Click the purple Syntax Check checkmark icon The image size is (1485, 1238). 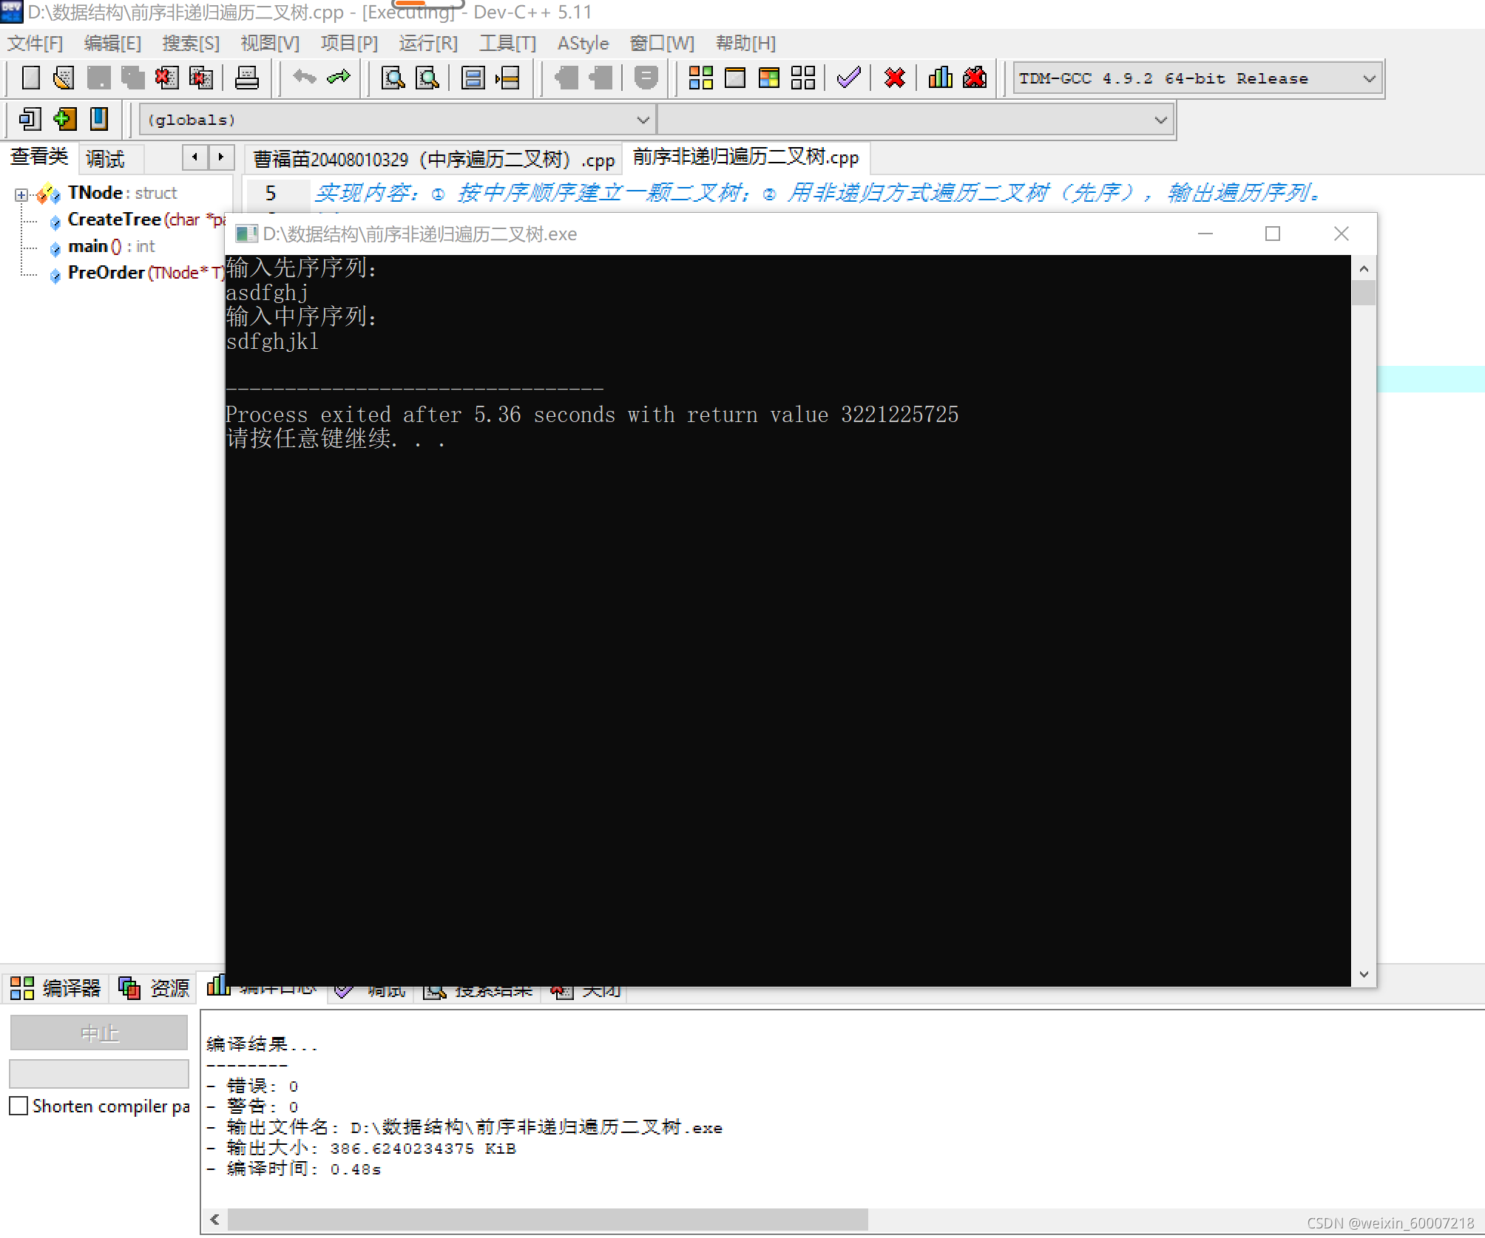848,78
